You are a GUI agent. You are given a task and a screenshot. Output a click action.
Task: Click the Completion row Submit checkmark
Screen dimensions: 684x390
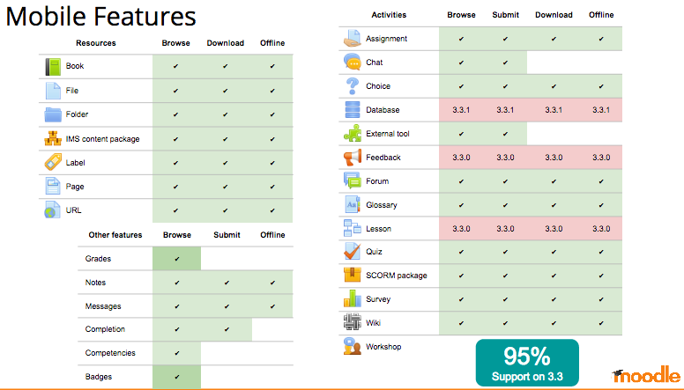pyautogui.click(x=227, y=329)
